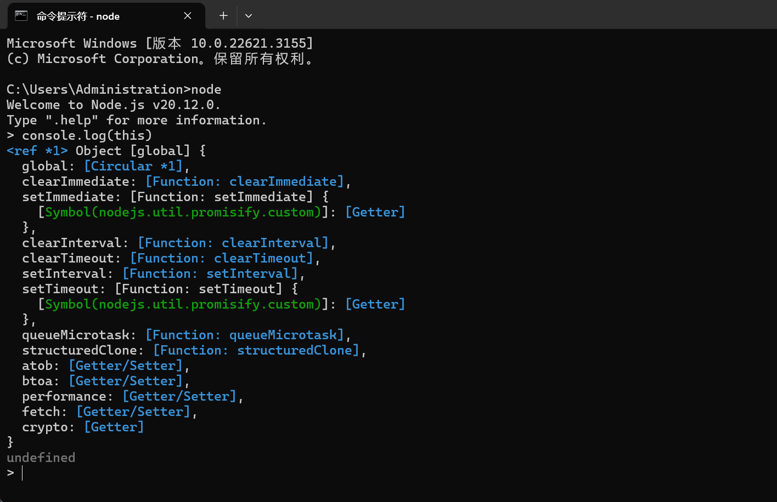
Task: Select the "命令提示符 - node" tab
Action: (106, 16)
